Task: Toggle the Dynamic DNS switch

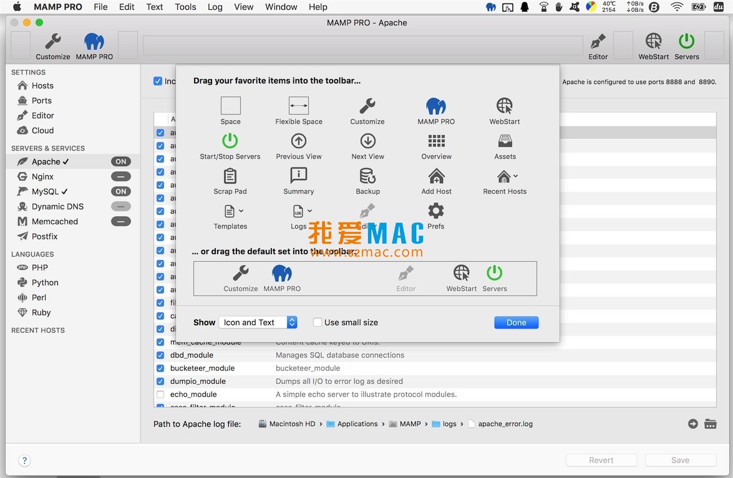Action: click(x=120, y=206)
